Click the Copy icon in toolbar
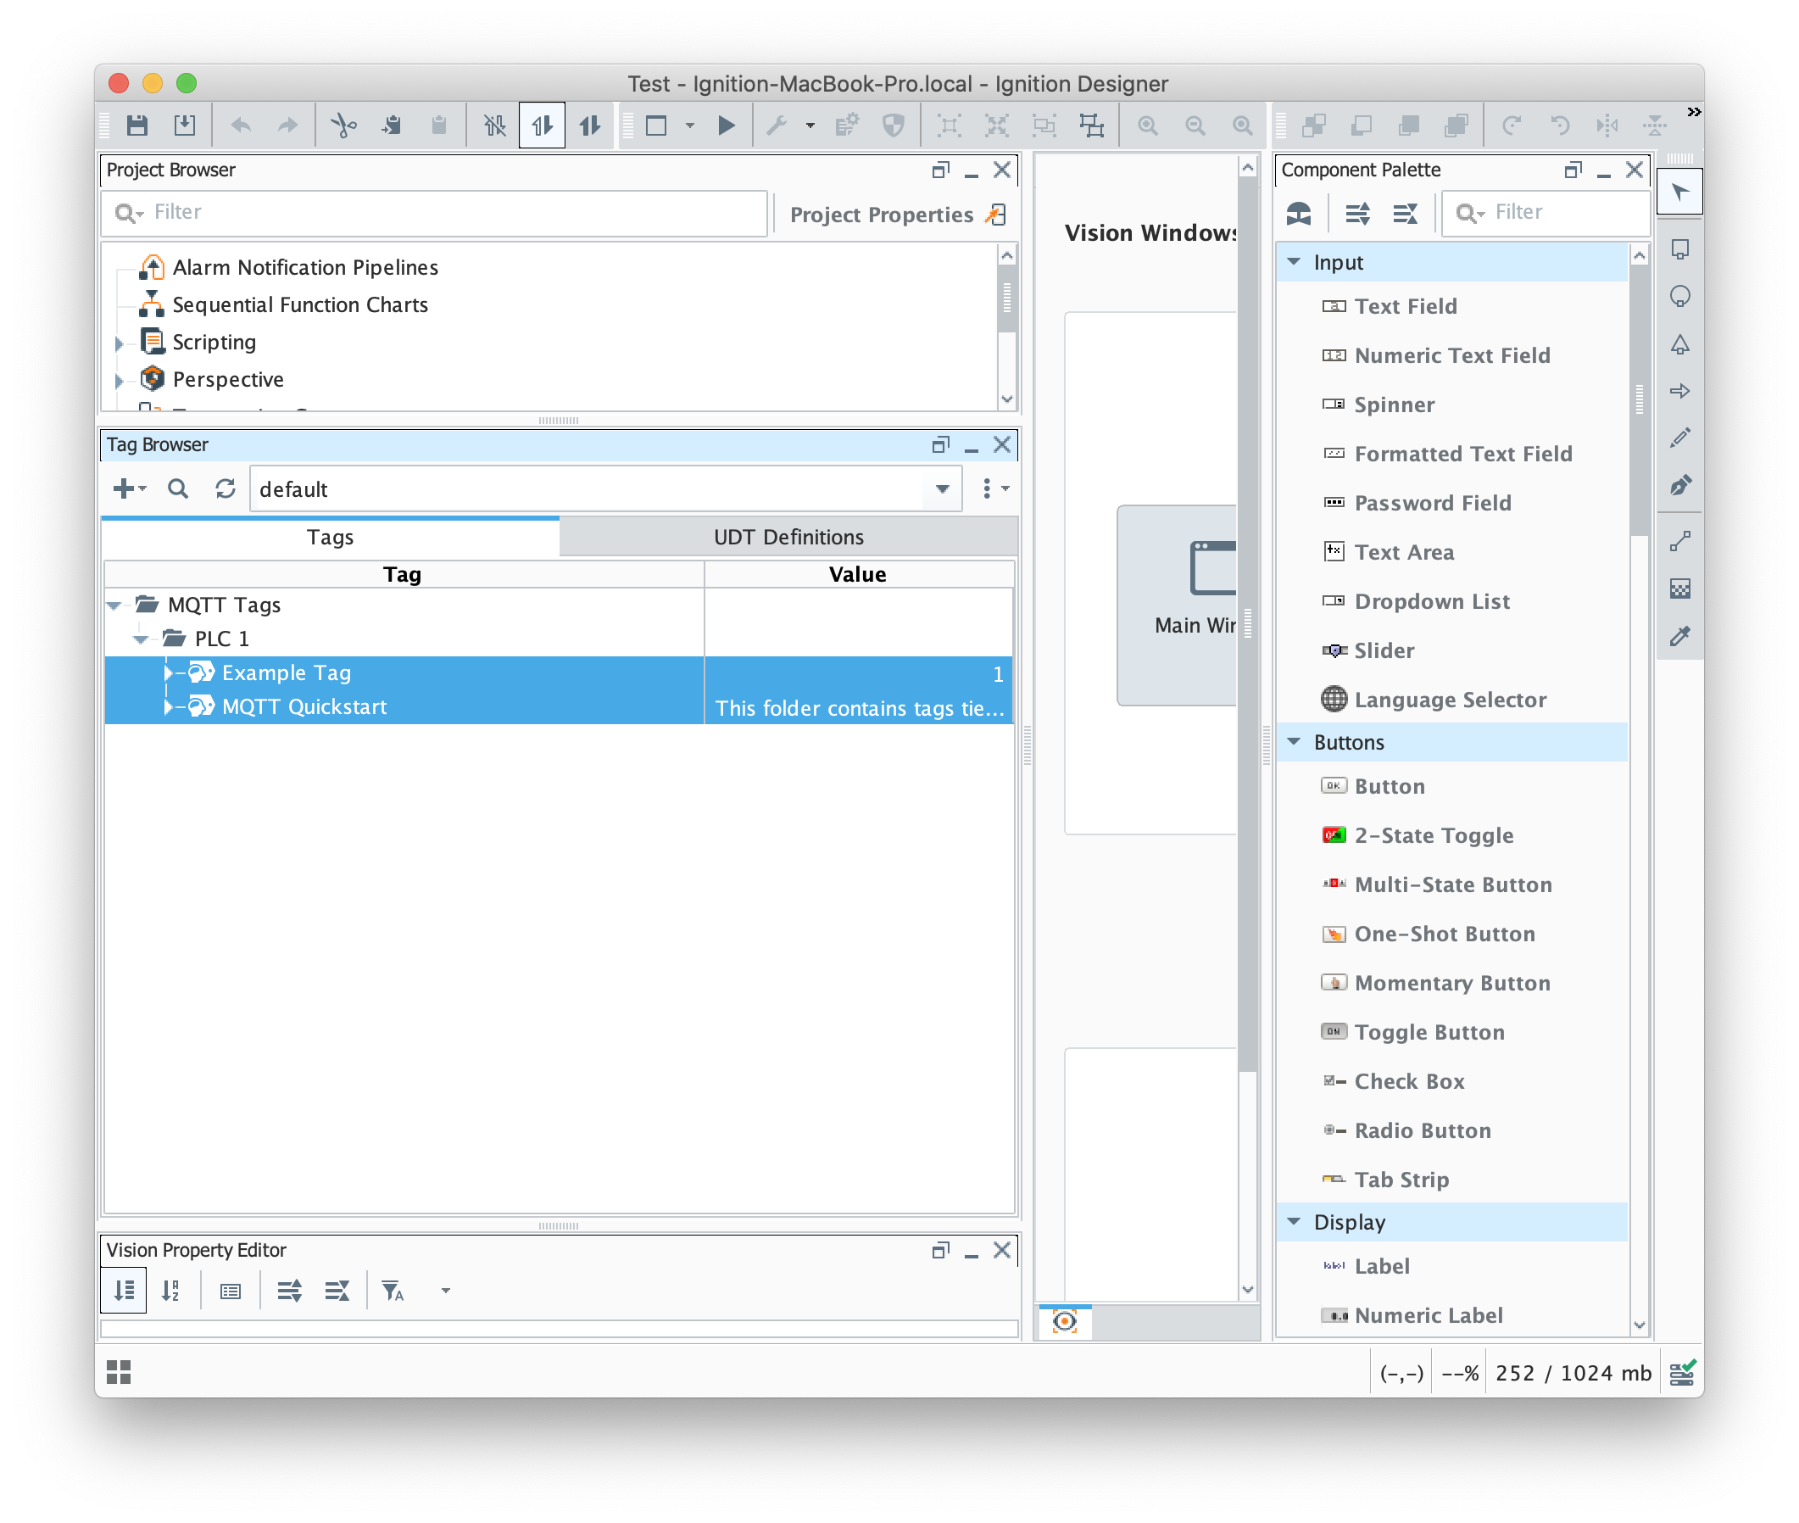The image size is (1799, 1523). [391, 126]
